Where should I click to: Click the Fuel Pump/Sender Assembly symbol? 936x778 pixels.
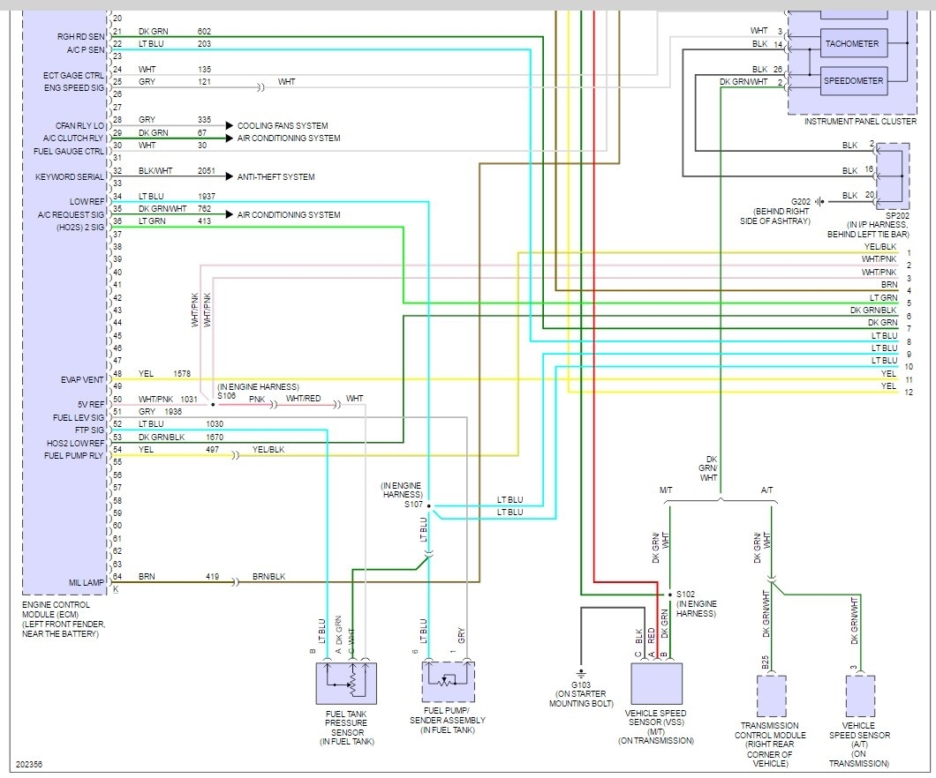click(x=449, y=682)
